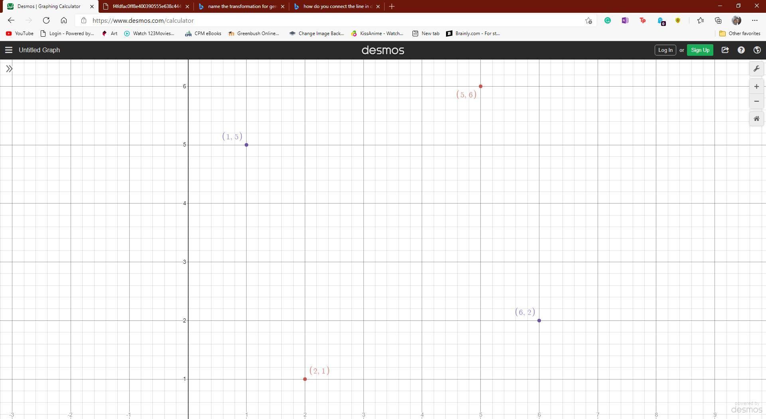Open browser Collections
Image resolution: width=766 pixels, height=419 pixels.
718,20
